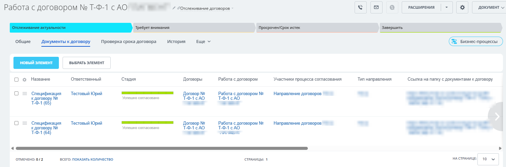Sort by the Стадия column header

point(129,79)
